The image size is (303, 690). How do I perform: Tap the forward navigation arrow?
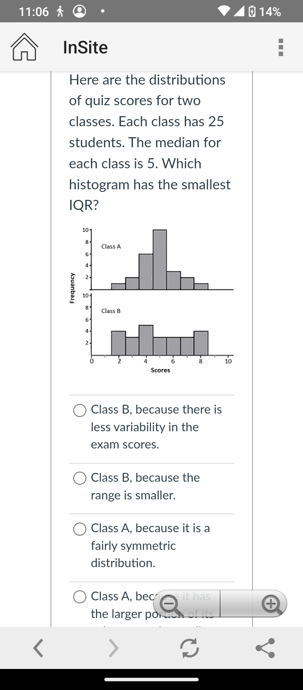pos(114,648)
